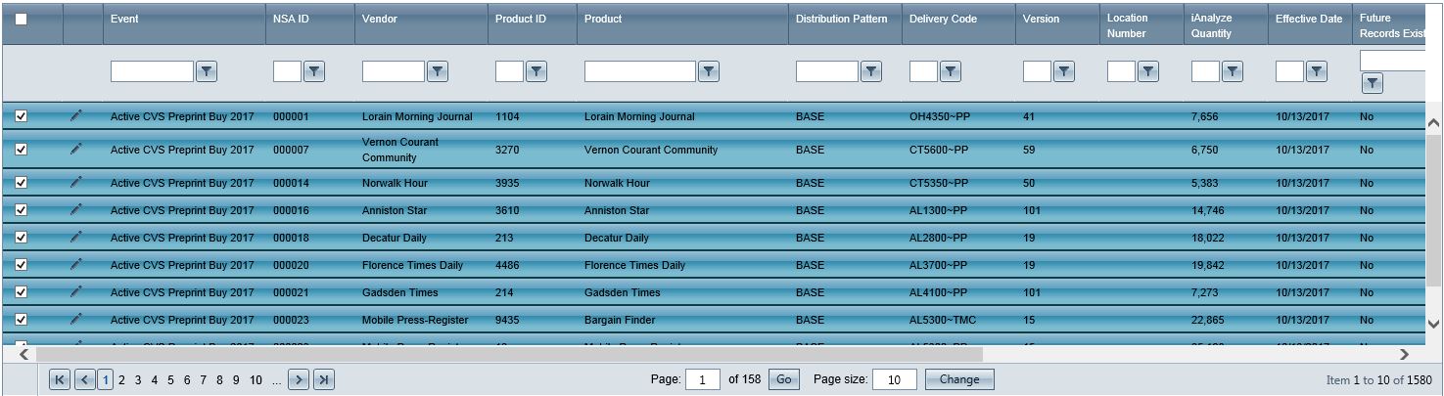Click the Product column filter funnel icon
1444x396 pixels.
[x=709, y=71]
